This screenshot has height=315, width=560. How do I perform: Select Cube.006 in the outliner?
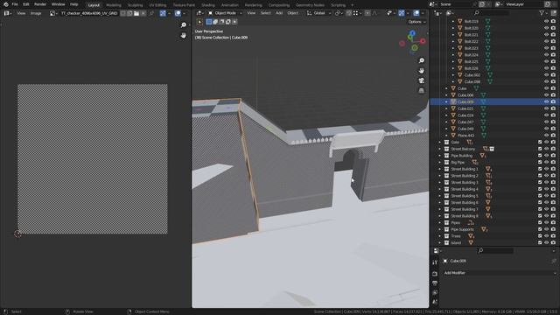click(x=465, y=95)
